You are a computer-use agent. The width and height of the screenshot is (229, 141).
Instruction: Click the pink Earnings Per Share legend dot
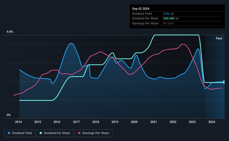point(79,133)
